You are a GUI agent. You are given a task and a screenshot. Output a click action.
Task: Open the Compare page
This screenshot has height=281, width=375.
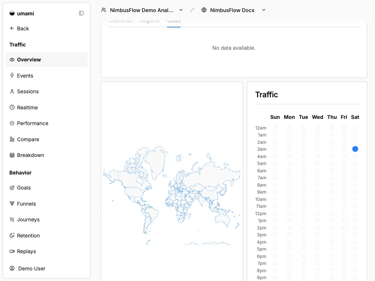tap(47, 139)
